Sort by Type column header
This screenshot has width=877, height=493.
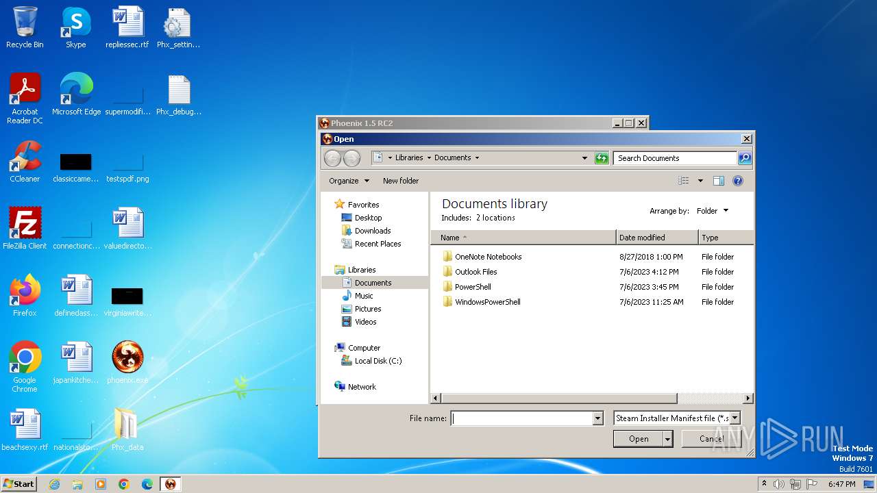pos(726,238)
